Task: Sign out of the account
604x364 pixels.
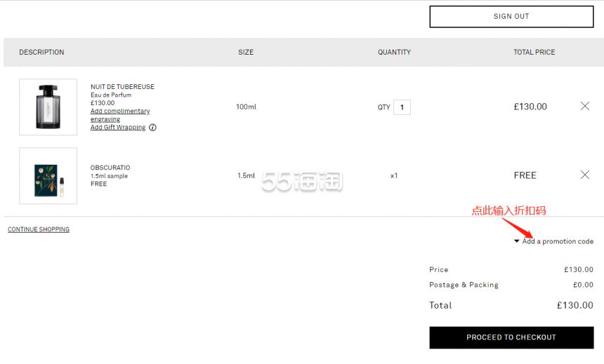Action: click(511, 17)
